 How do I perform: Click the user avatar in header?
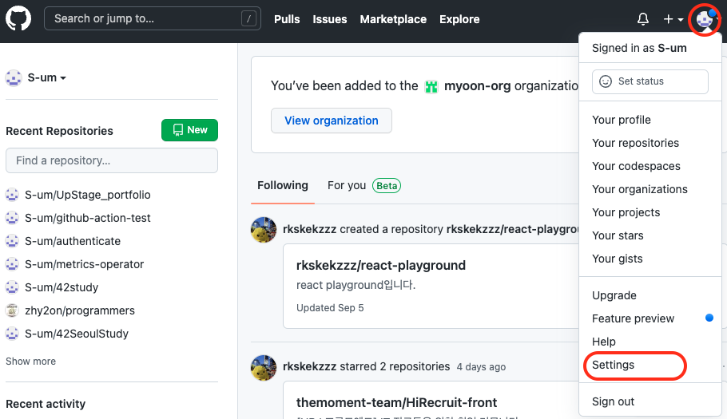click(704, 18)
